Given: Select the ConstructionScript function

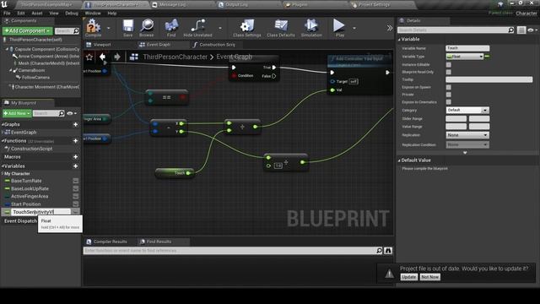Looking at the screenshot, I should coord(31,149).
